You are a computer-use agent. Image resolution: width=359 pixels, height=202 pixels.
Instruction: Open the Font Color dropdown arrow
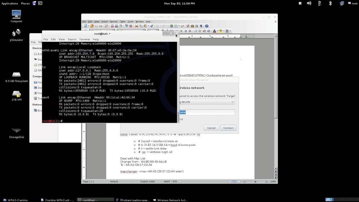pyautogui.click(x=217, y=31)
